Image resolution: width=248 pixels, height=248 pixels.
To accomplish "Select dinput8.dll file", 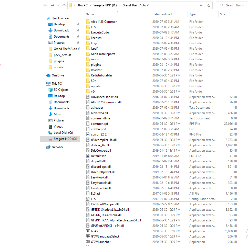I will 98,162.
